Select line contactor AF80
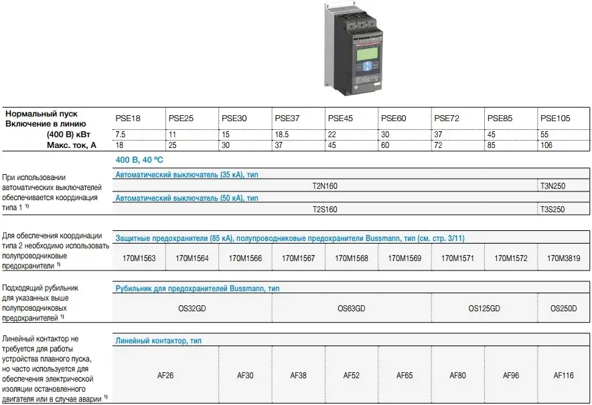Image resolution: width=592 pixels, height=405 pixels. tap(457, 375)
